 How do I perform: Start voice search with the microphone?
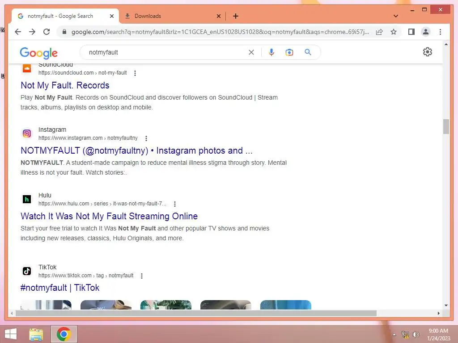click(x=271, y=52)
